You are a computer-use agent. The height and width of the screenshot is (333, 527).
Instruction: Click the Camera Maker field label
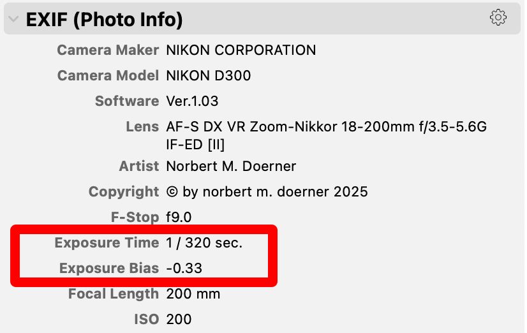coord(108,50)
